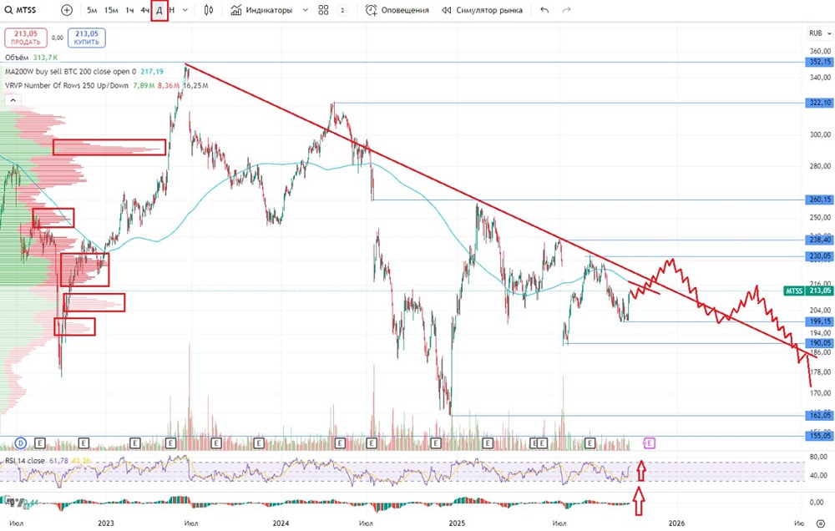The height and width of the screenshot is (531, 835).
Task: Switch to the 4ч timeframe
Action: point(144,10)
